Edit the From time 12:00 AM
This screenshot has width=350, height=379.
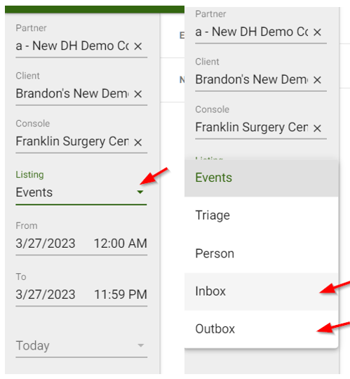pyautogui.click(x=120, y=243)
